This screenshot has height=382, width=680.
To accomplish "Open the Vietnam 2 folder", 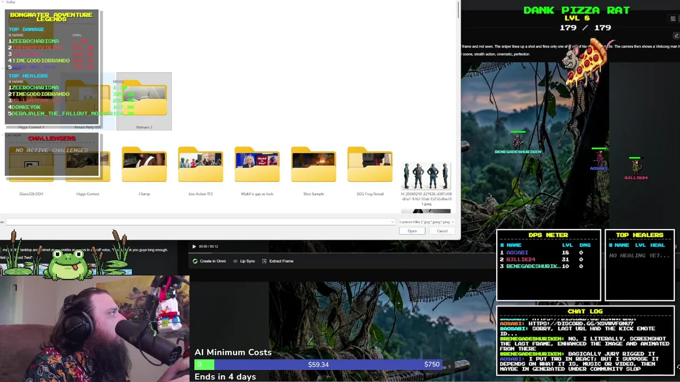I will point(144,102).
